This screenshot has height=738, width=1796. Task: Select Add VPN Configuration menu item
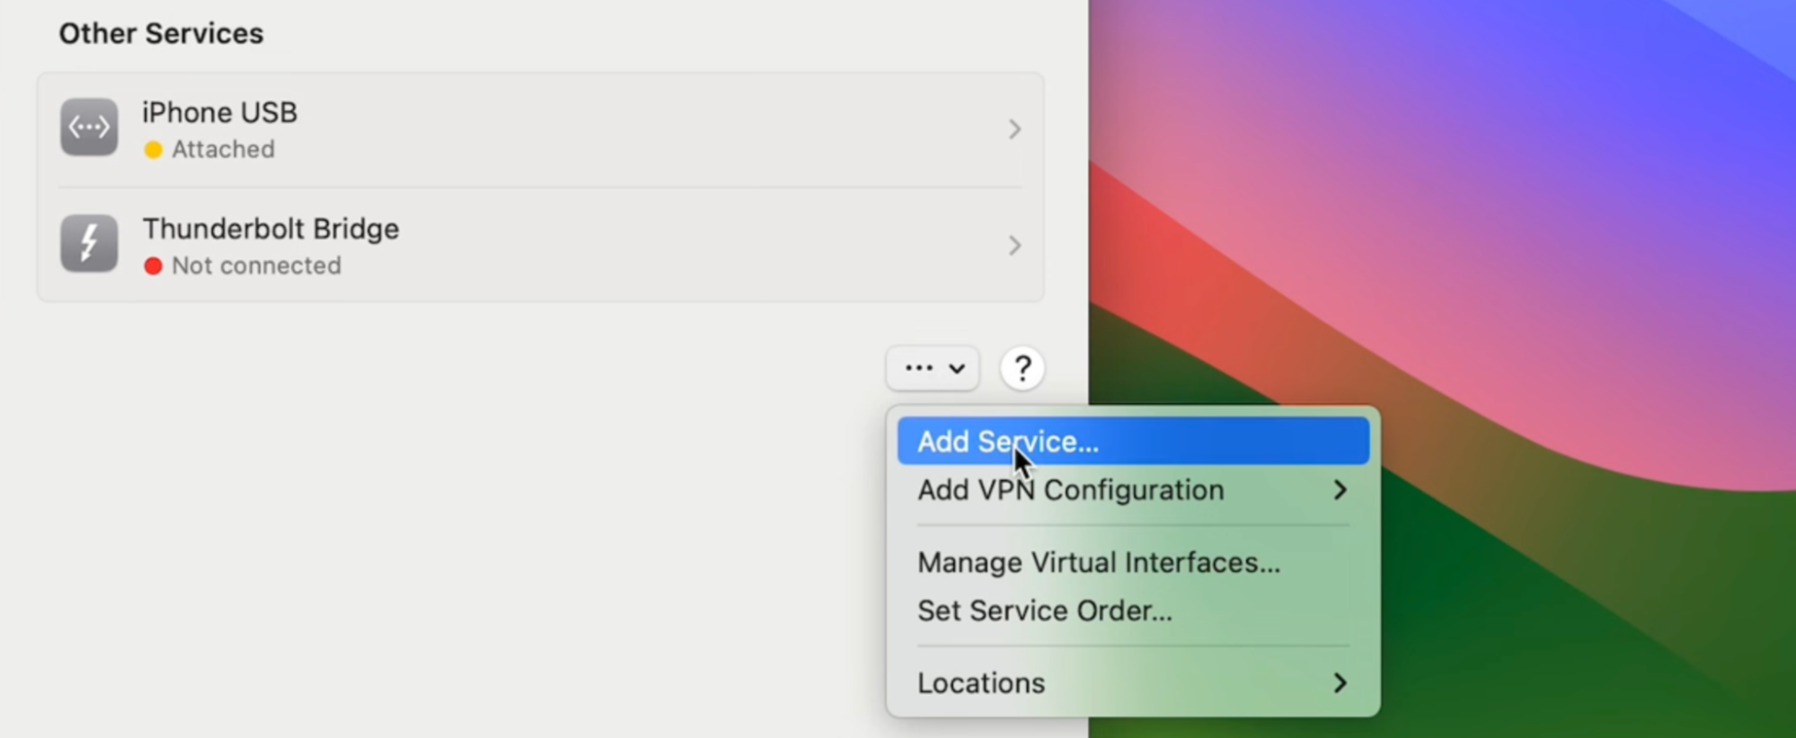(x=1070, y=490)
